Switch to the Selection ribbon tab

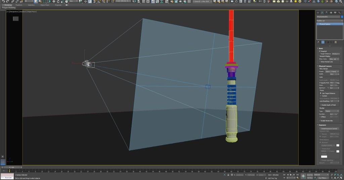coord(31,5)
